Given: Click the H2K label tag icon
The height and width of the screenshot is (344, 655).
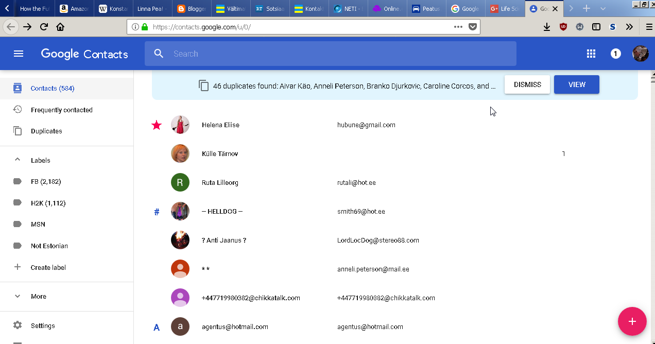Looking at the screenshot, I should [x=18, y=203].
